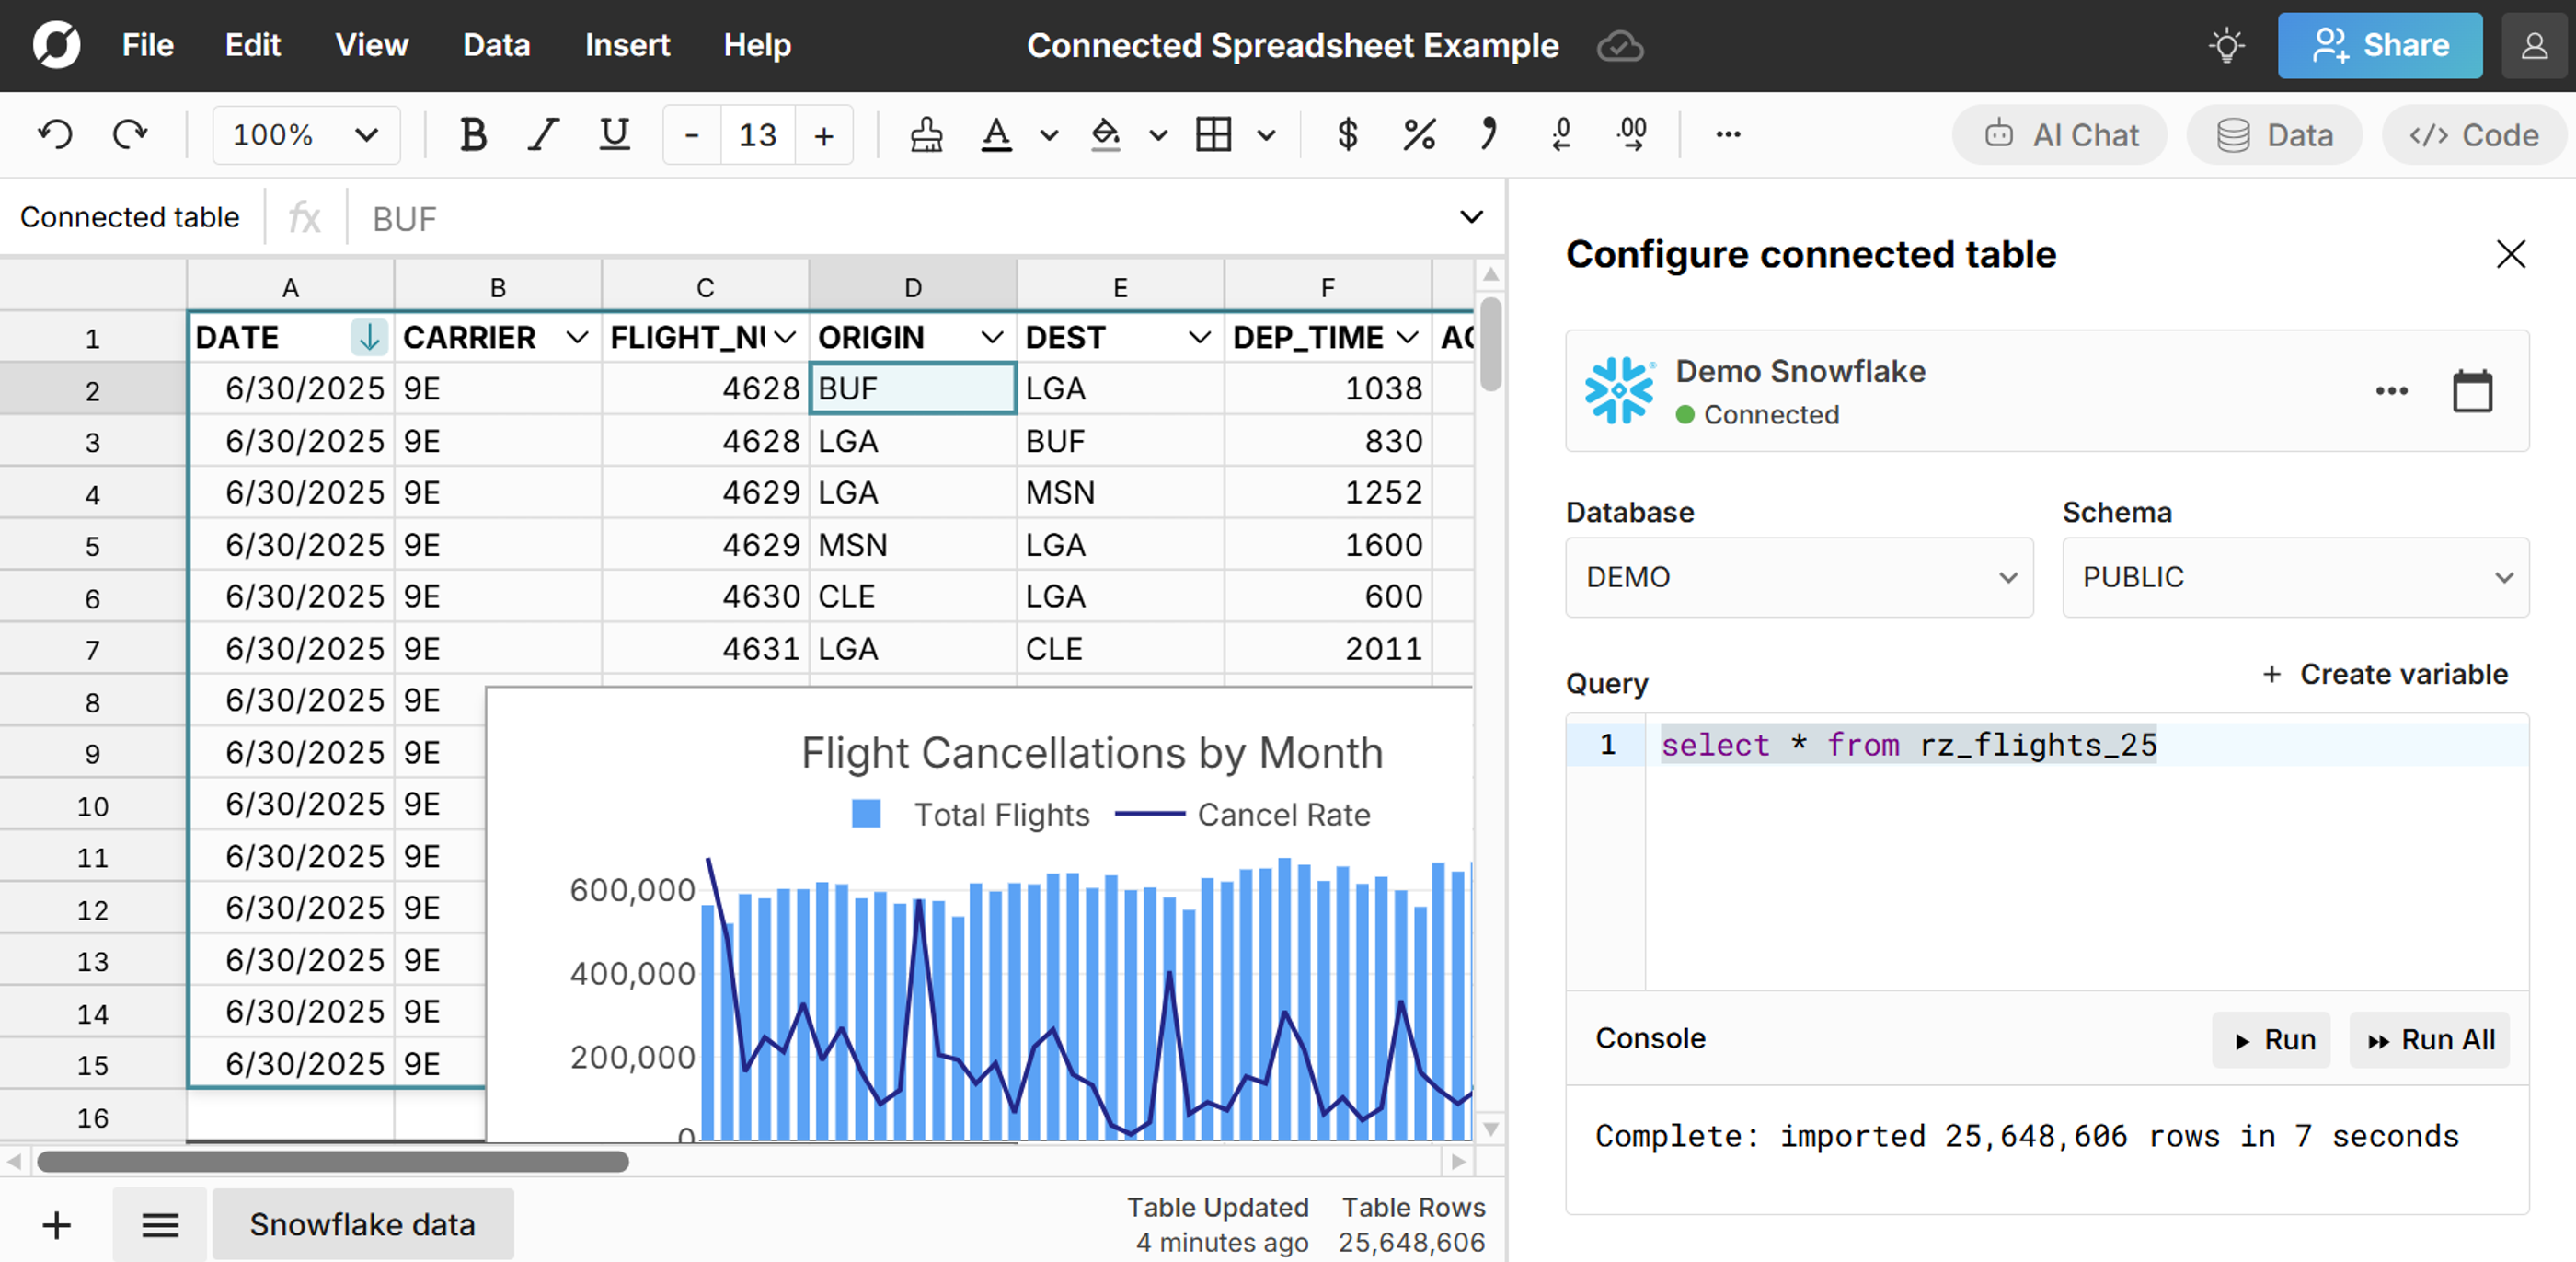This screenshot has width=2576, height=1262.
Task: Switch to Snowflake data sheet tab
Action: [x=362, y=1224]
